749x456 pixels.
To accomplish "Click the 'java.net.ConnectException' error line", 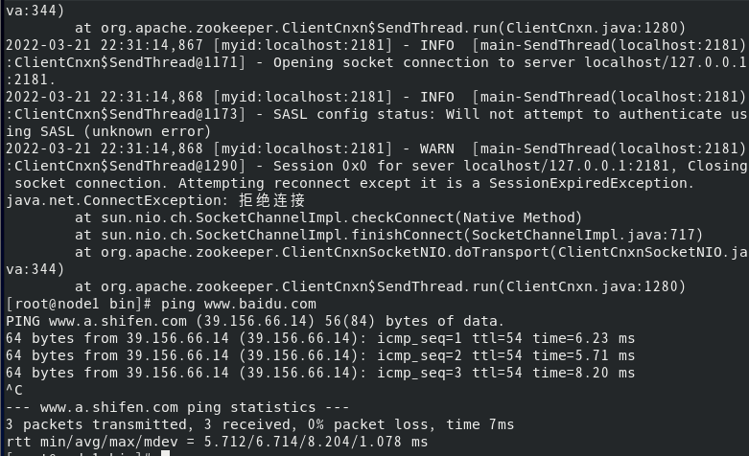I will [x=155, y=200].
